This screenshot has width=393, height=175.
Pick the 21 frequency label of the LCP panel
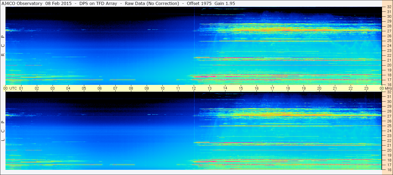coord(389,145)
